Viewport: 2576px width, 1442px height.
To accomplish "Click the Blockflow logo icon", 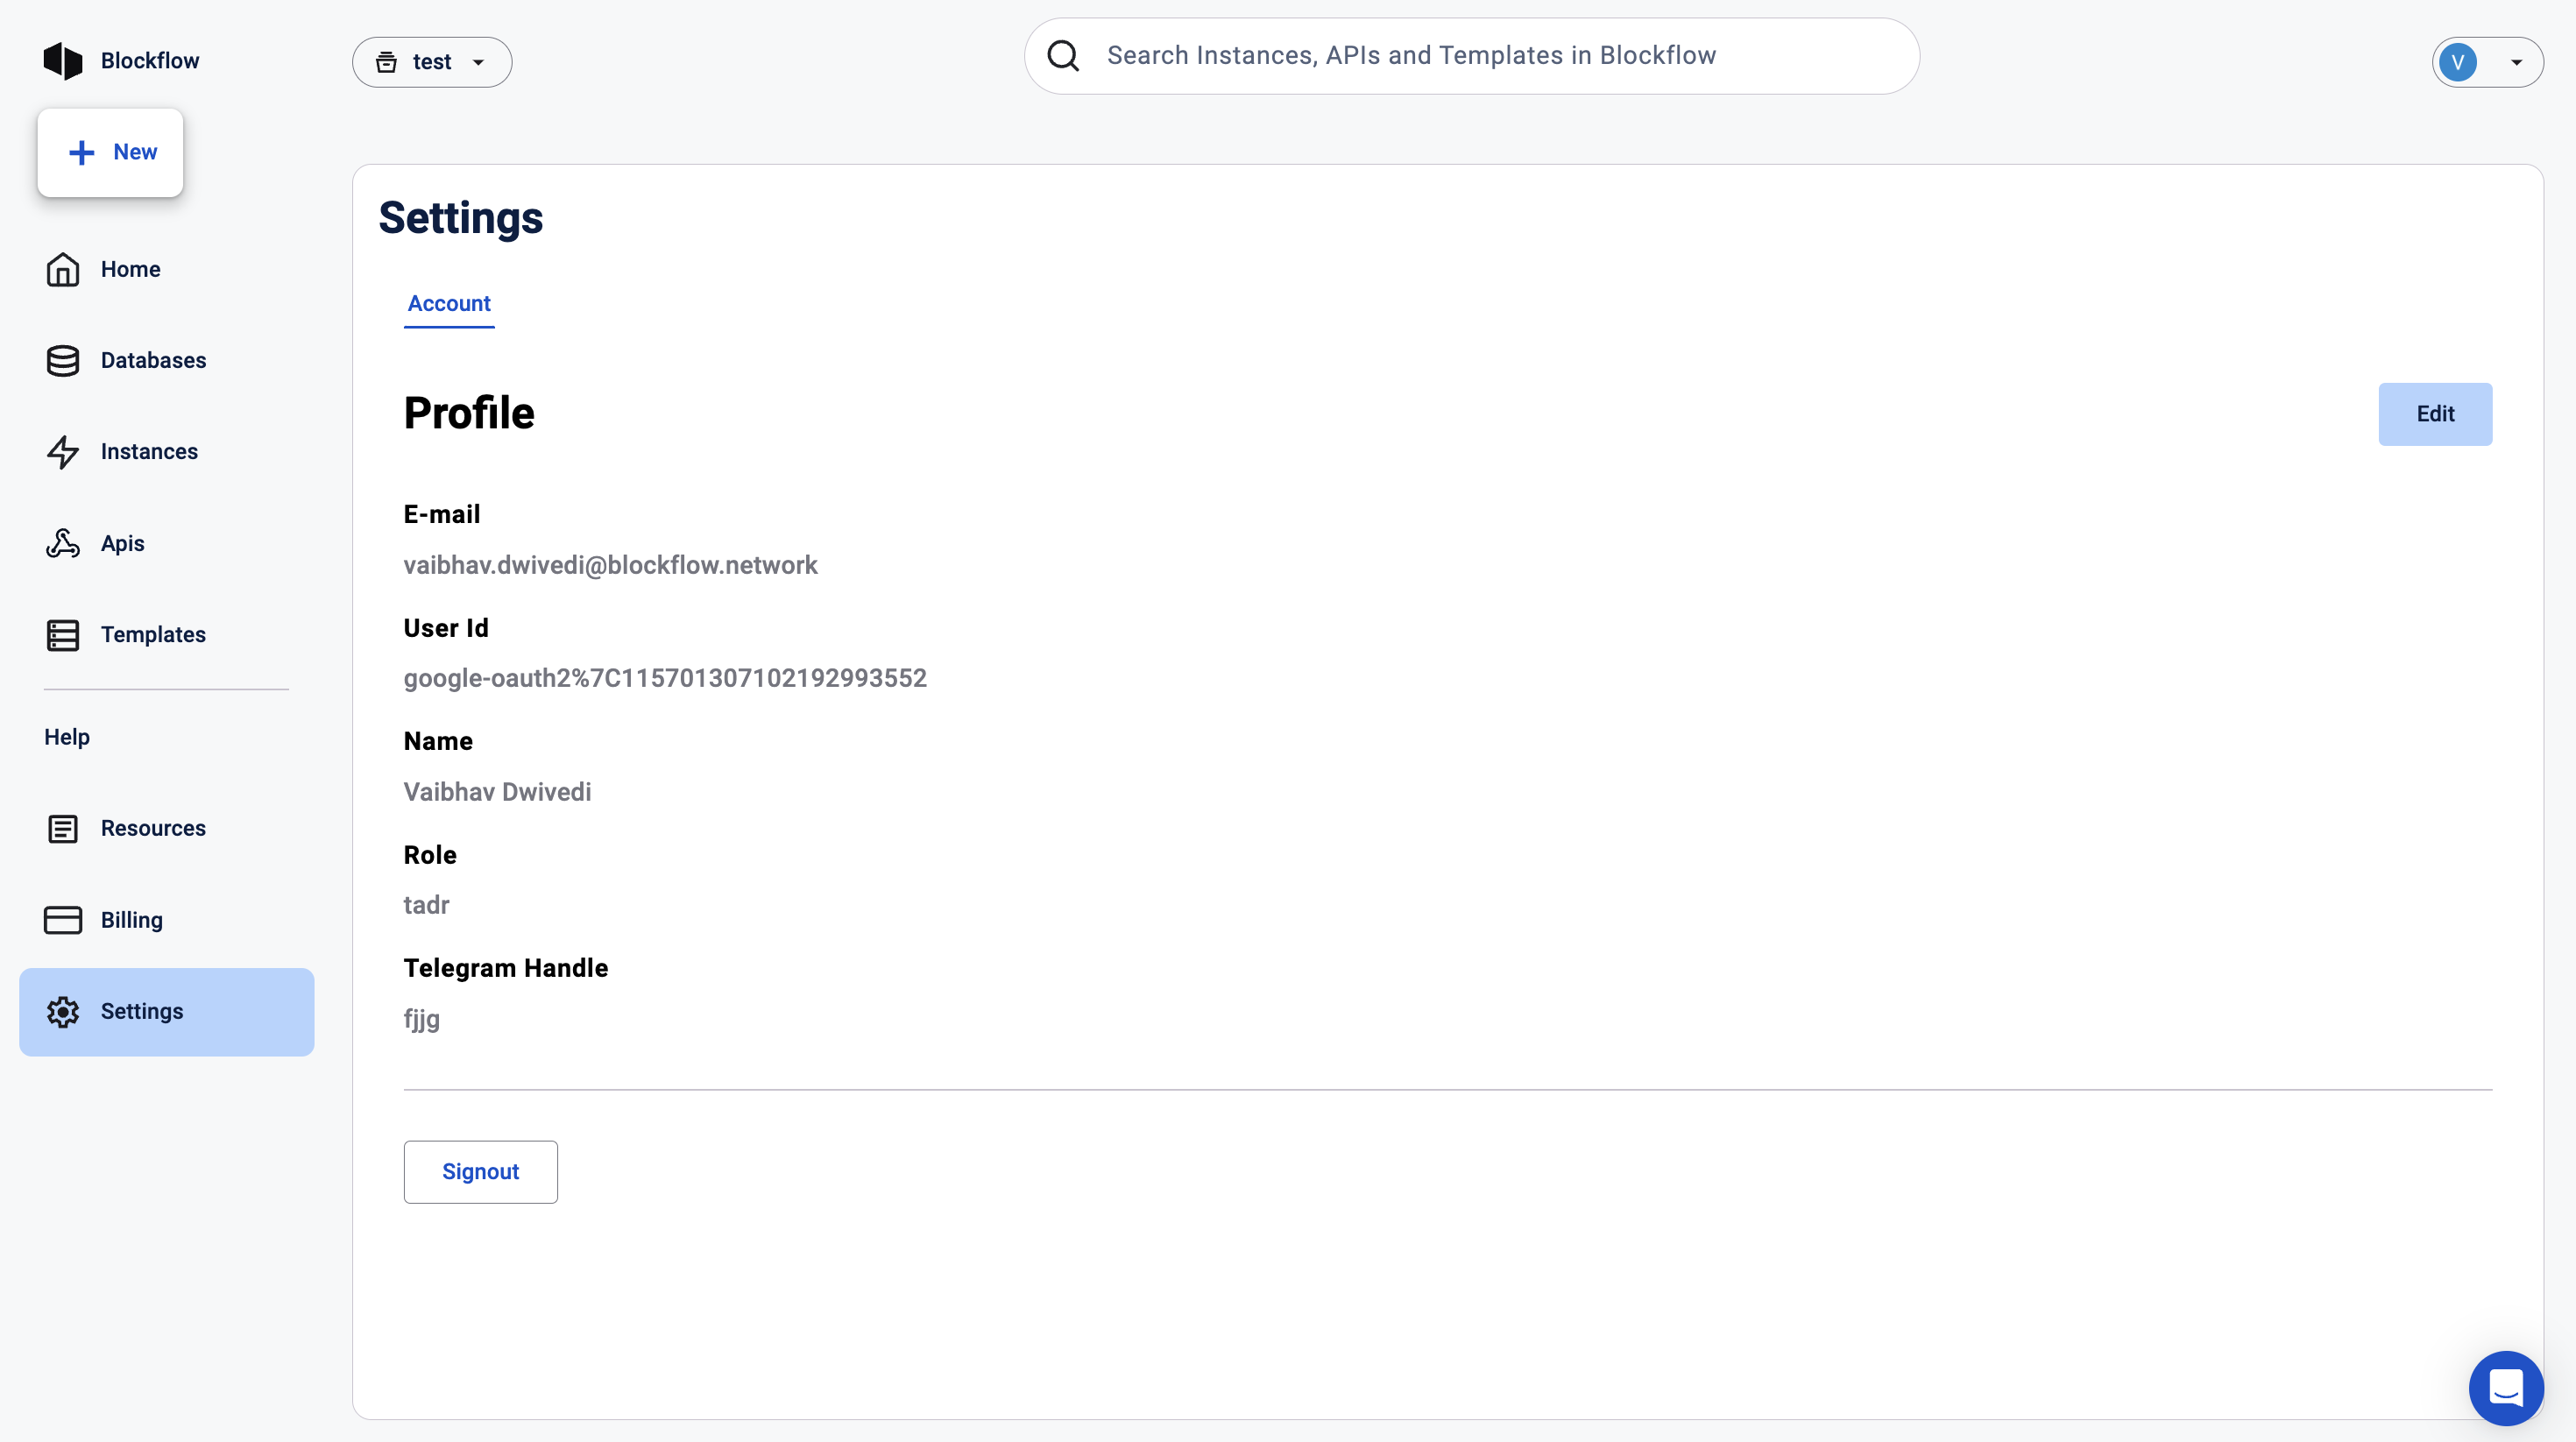I will tap(62, 61).
